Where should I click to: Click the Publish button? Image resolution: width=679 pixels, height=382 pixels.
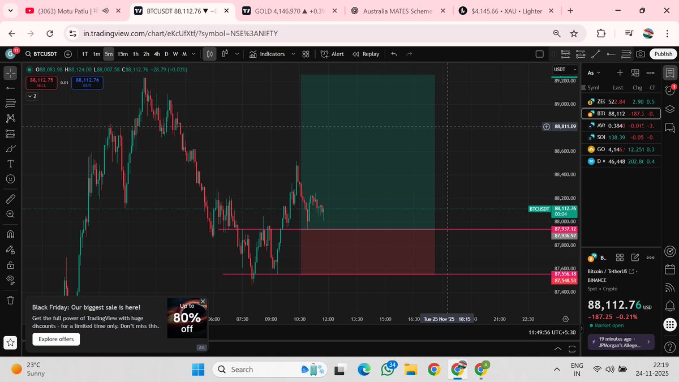tap(663, 54)
